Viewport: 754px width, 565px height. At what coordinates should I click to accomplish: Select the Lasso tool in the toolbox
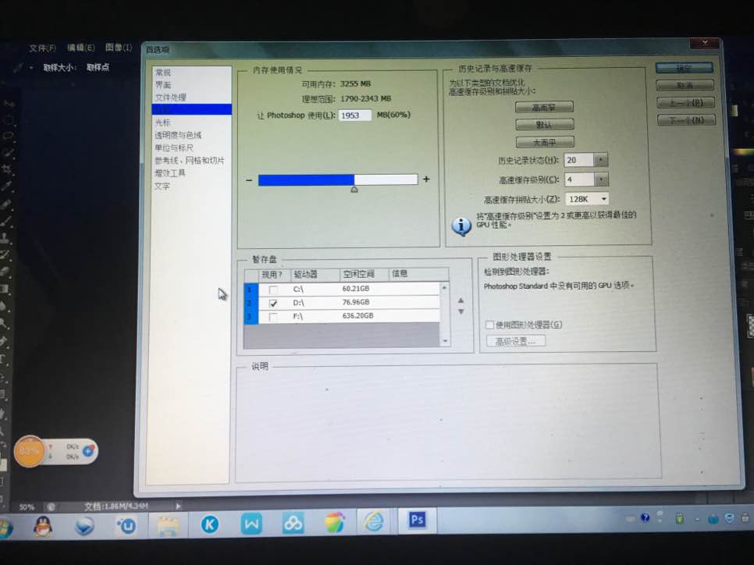click(x=9, y=136)
